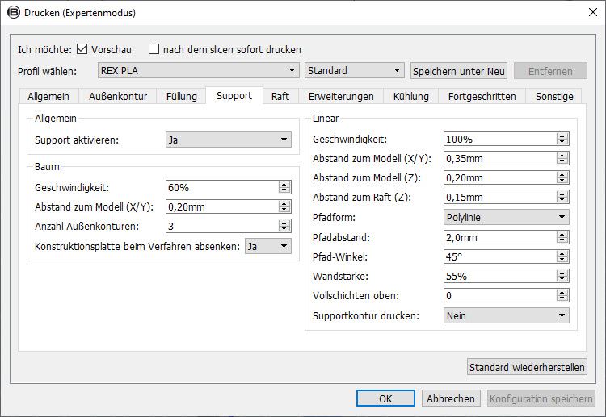Image resolution: width=606 pixels, height=417 pixels.
Task: Click the Bresser logo icon in title bar
Action: click(14, 12)
